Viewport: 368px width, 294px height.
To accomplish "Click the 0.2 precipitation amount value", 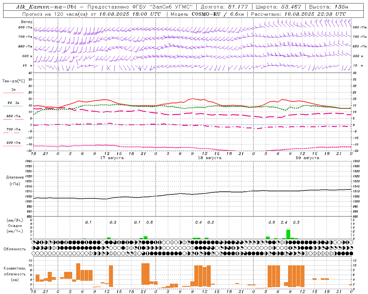I will 211,223.
